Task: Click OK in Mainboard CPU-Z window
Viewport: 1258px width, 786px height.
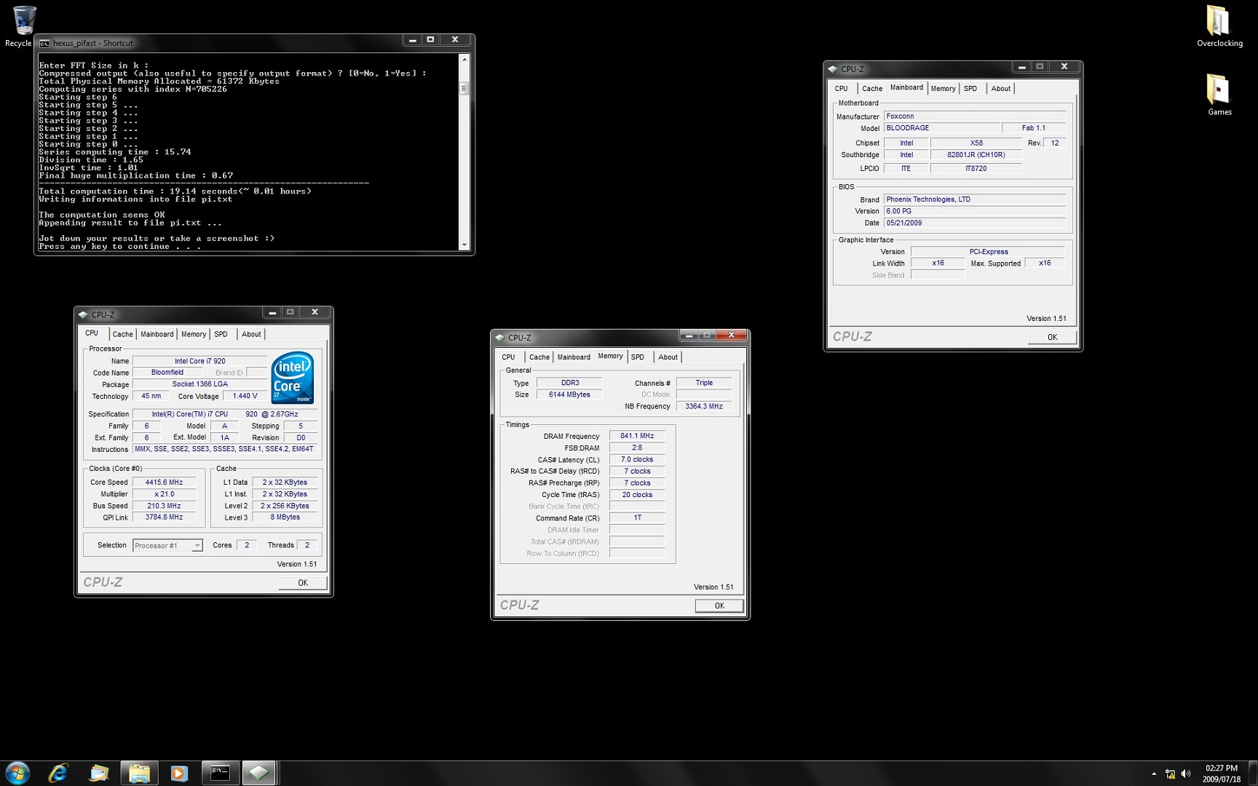Action: (1052, 337)
